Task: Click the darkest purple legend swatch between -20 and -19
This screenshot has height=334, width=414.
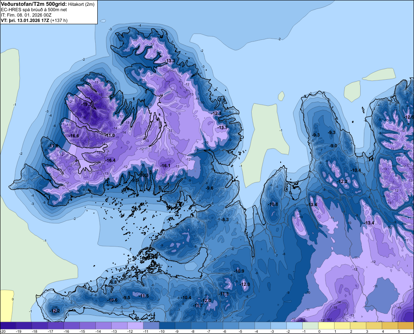Action: [8, 326]
